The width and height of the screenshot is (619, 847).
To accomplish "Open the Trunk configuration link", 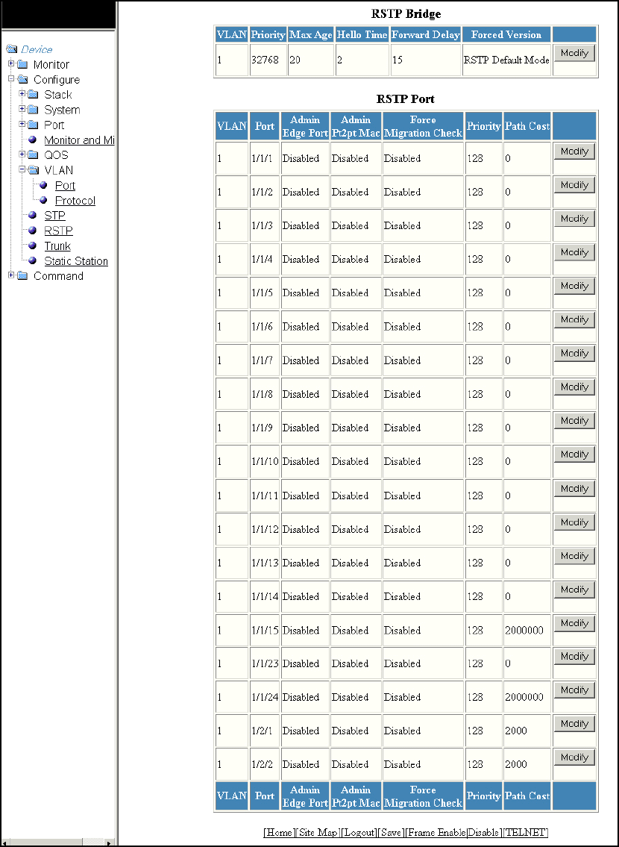I will point(57,246).
